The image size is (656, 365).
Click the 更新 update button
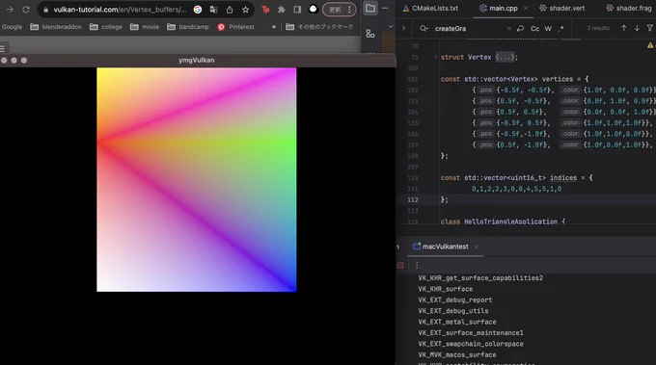[x=335, y=10]
